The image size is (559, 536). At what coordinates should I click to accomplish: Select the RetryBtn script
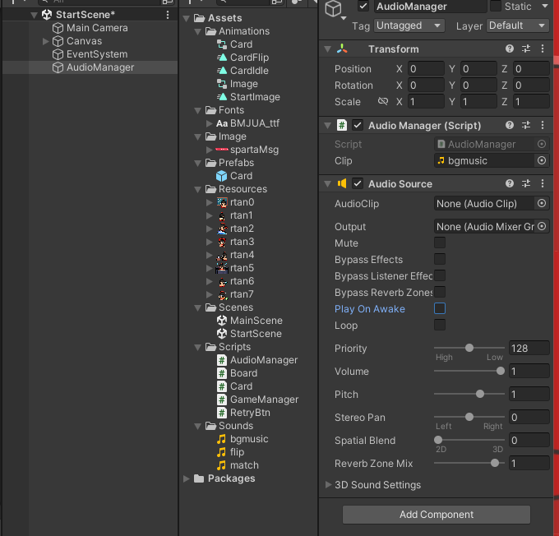point(250,413)
